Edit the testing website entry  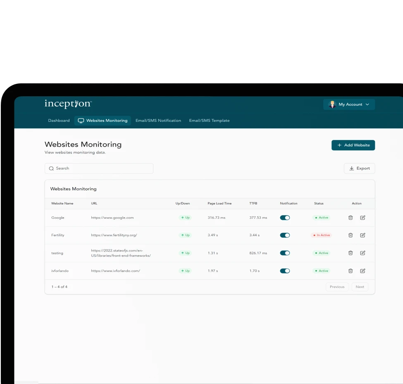pos(362,253)
